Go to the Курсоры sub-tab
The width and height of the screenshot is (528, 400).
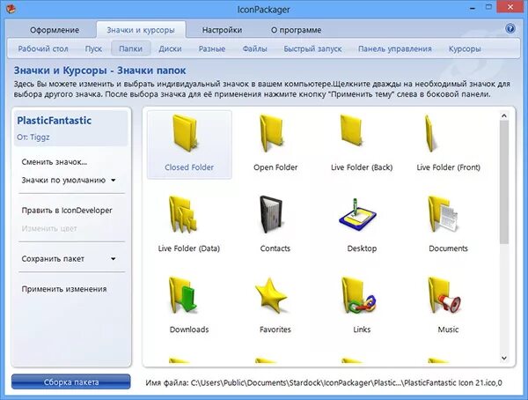(x=465, y=49)
